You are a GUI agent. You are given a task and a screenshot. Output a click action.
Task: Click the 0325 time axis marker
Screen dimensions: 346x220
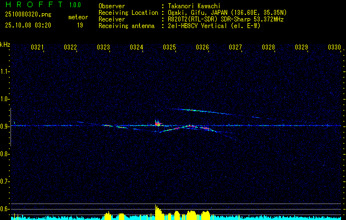169,47
